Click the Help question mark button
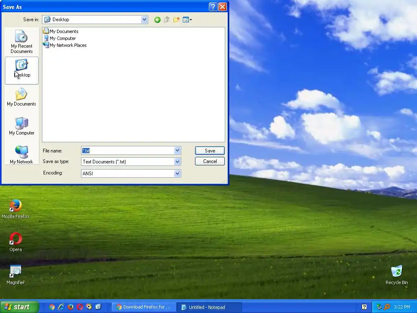The width and height of the screenshot is (417, 313). tap(213, 7)
